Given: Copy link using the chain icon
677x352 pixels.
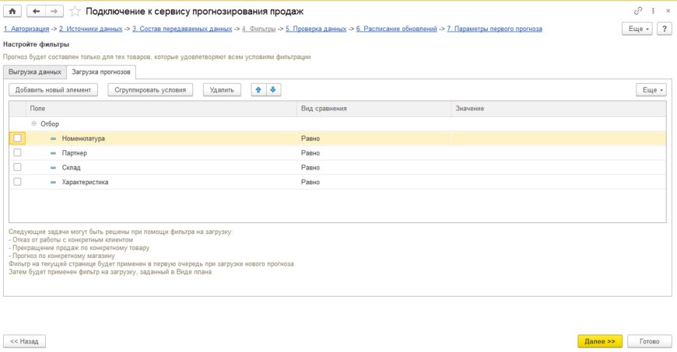Looking at the screenshot, I should (639, 12).
